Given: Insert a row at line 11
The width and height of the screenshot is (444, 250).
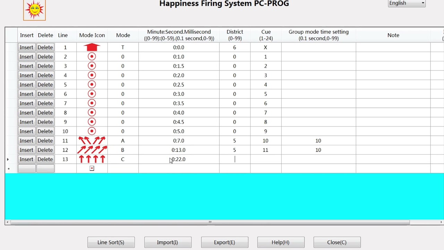Looking at the screenshot, I should 27,141.
